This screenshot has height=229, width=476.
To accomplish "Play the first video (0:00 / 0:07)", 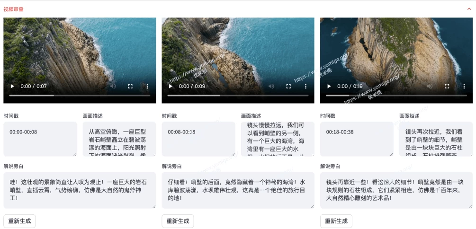I will point(12,87).
